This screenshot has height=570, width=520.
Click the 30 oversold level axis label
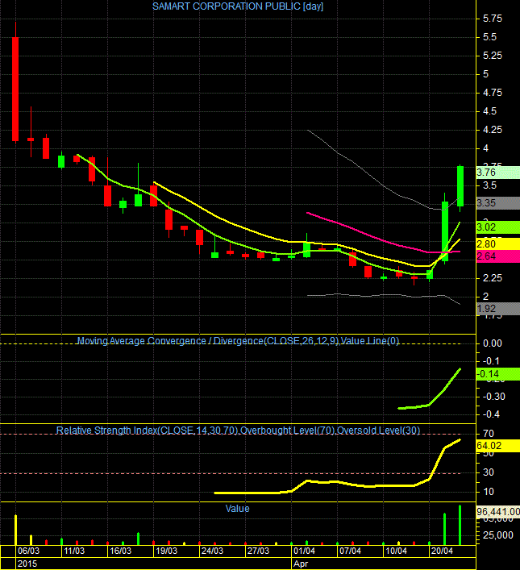489,472
